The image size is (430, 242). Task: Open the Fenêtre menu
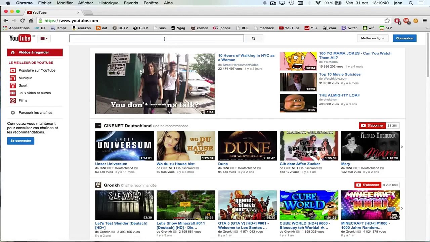click(x=151, y=3)
